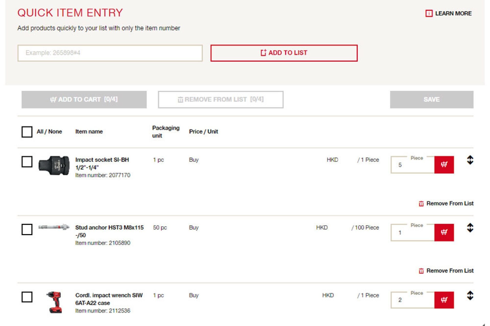The height and width of the screenshot is (326, 490).
Task: Focus the item number entry field
Action: click(x=110, y=53)
